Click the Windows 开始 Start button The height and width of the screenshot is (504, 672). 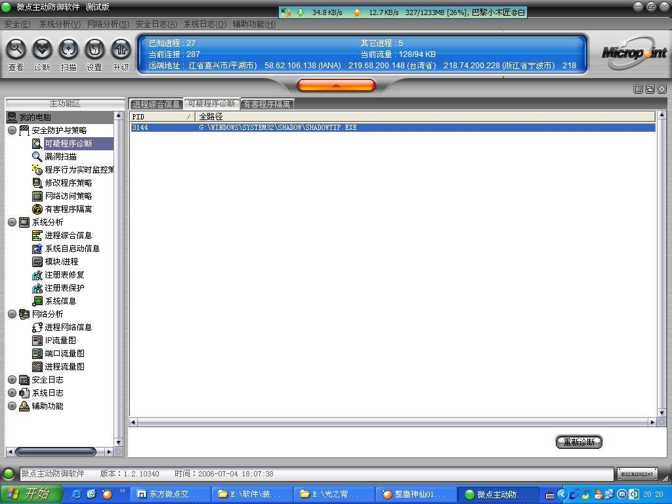point(31,494)
